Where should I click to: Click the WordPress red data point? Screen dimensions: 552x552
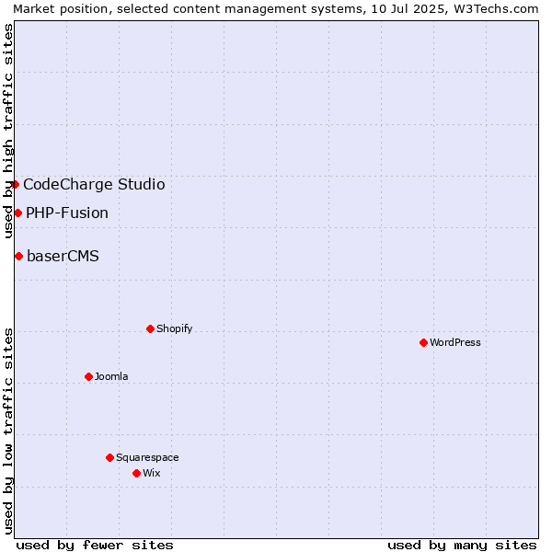point(423,342)
